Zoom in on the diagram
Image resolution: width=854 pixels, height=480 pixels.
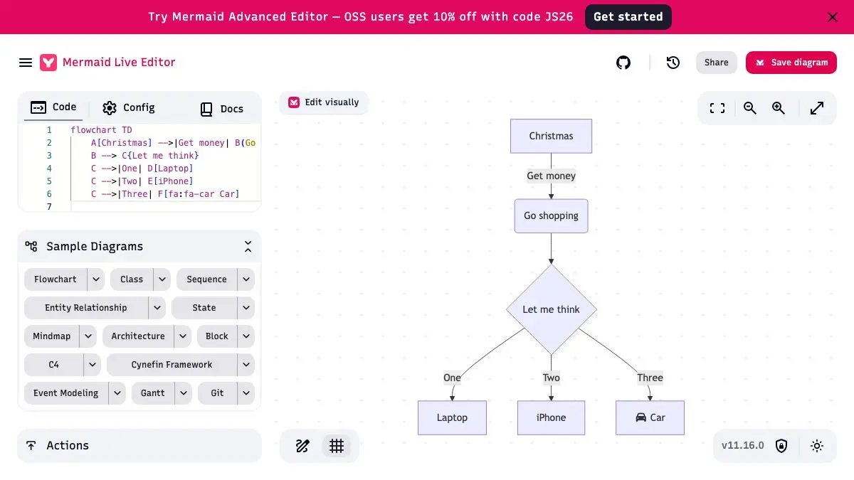[779, 108]
